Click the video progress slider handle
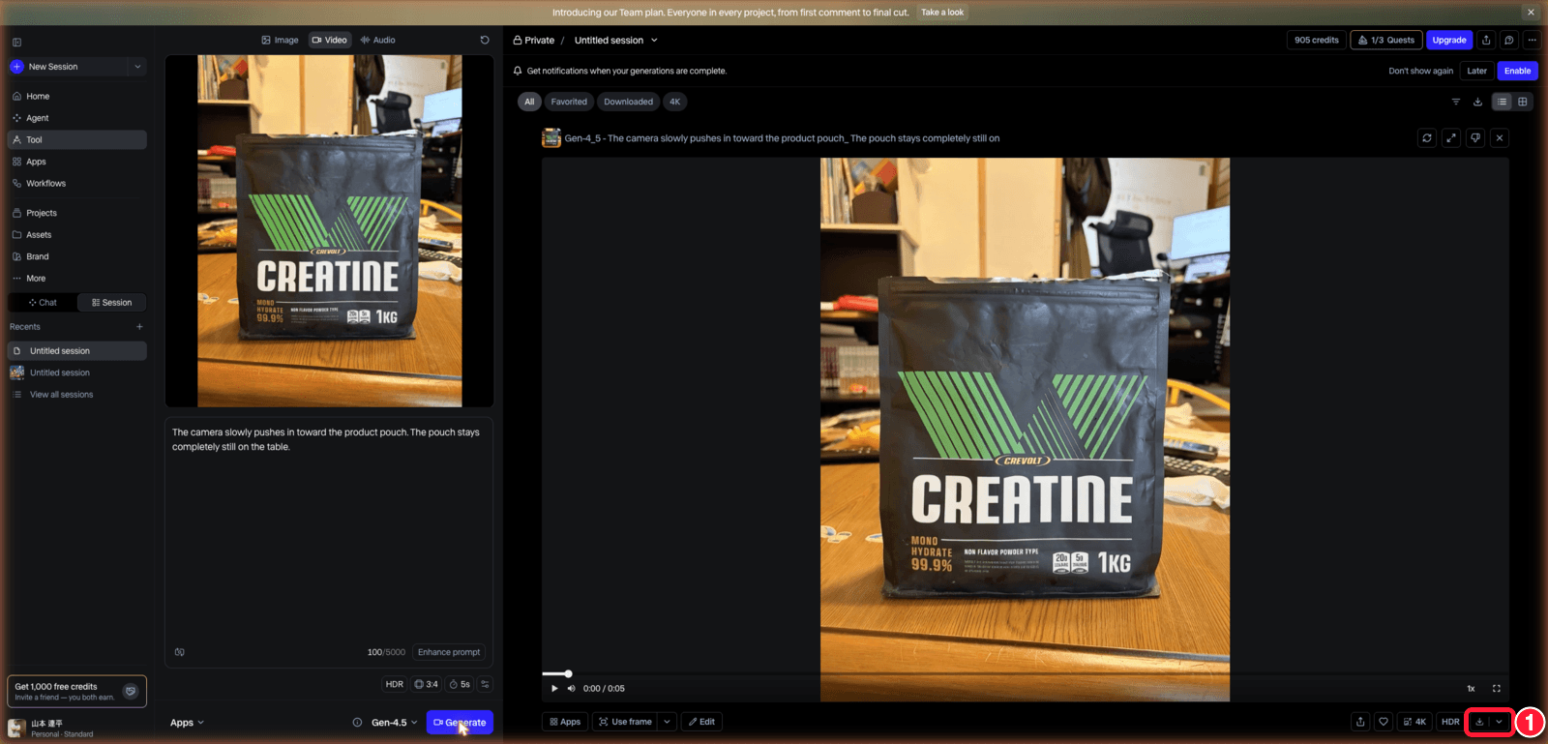 [x=568, y=673]
